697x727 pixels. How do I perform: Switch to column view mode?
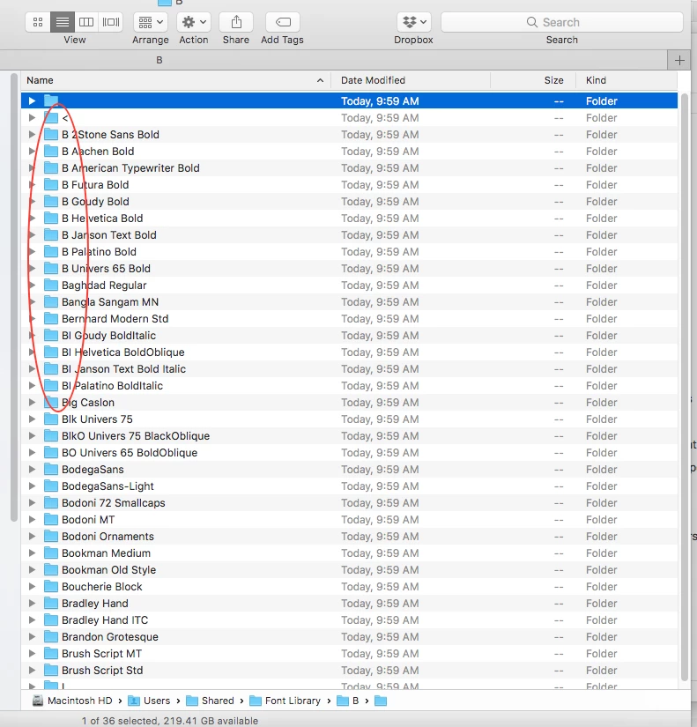pos(86,22)
